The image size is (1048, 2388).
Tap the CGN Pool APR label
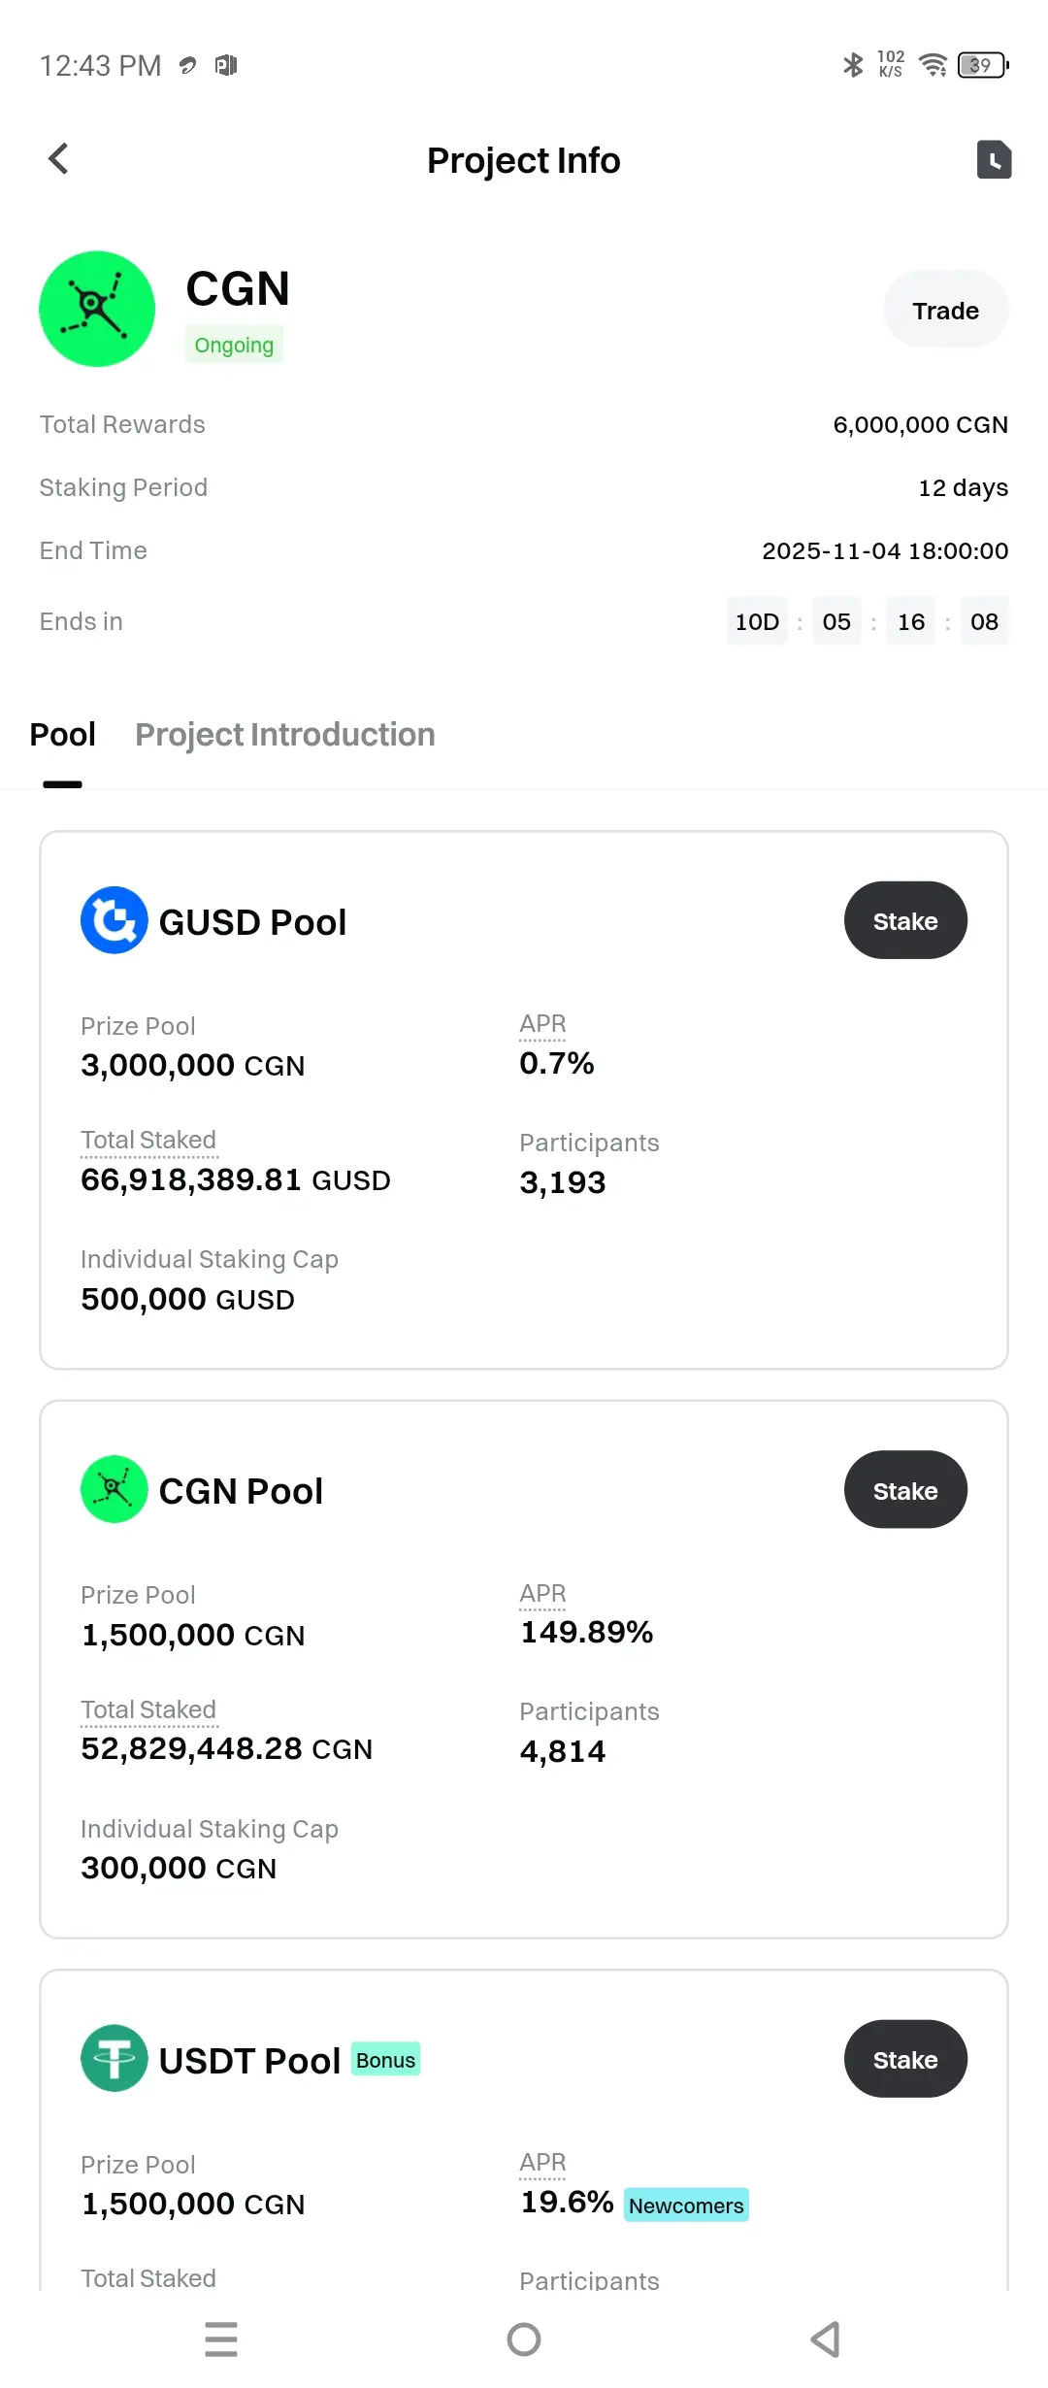(x=542, y=1593)
